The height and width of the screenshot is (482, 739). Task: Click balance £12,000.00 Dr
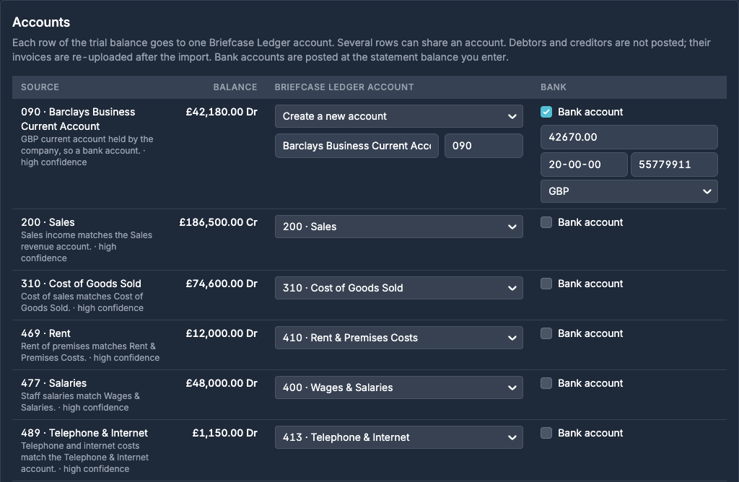tap(222, 333)
